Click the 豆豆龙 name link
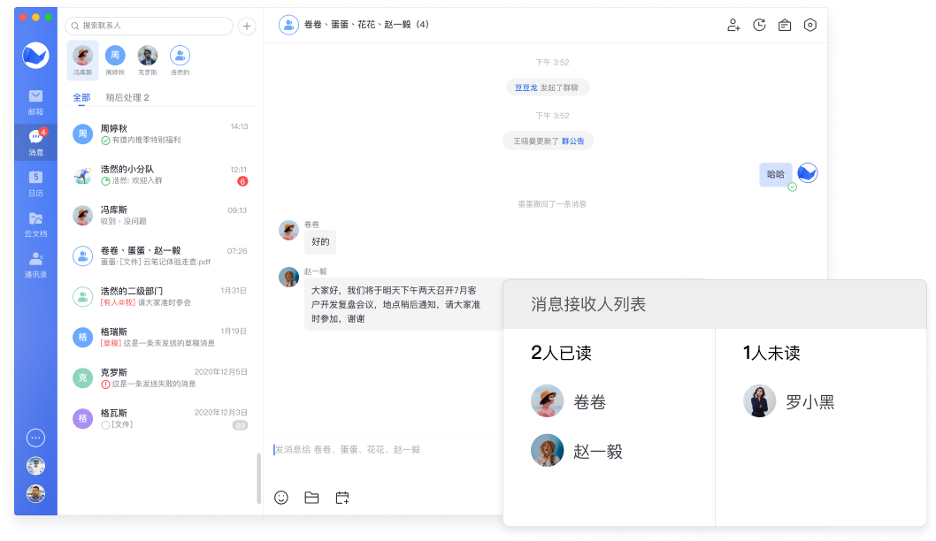 click(526, 88)
